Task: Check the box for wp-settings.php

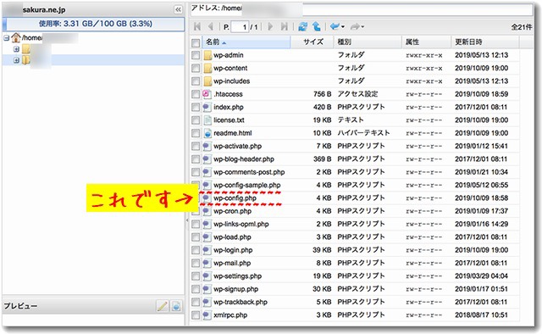Action: (196, 276)
